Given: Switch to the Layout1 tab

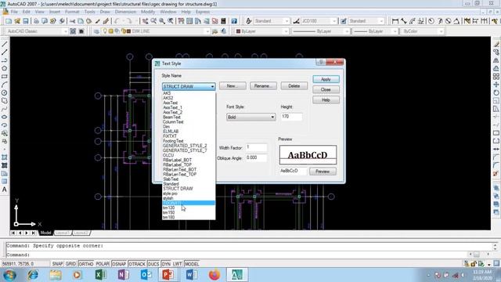Looking at the screenshot, I should point(63,233).
